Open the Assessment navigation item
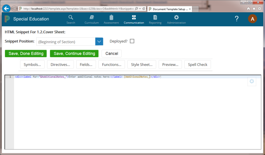This screenshot has height=155, width=265. [111, 19]
